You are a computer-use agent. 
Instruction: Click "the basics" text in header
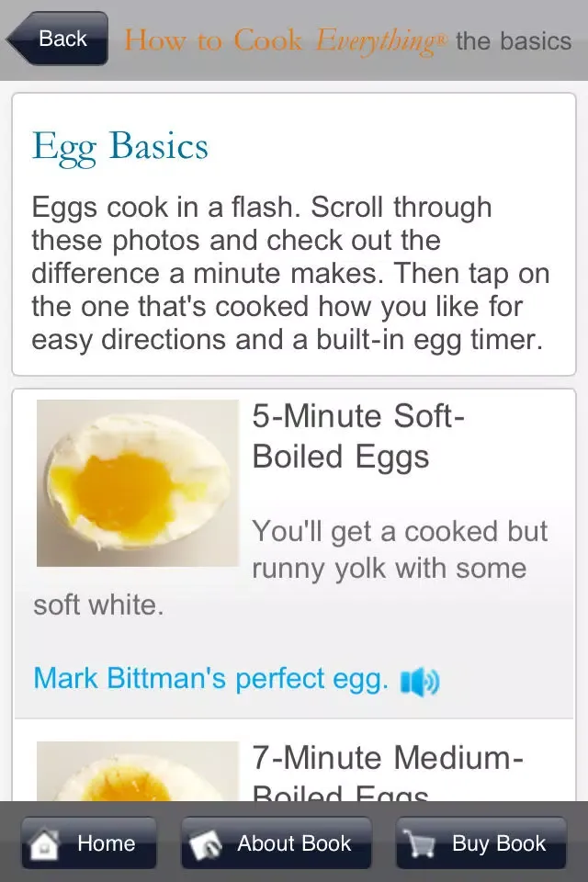coord(513,41)
